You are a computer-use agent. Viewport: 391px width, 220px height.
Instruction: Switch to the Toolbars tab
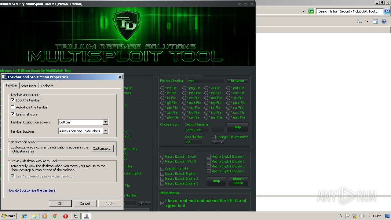(47, 86)
